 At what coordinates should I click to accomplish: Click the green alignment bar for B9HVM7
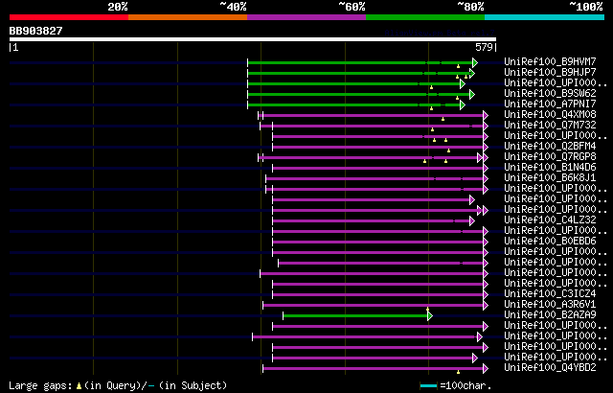360,62
